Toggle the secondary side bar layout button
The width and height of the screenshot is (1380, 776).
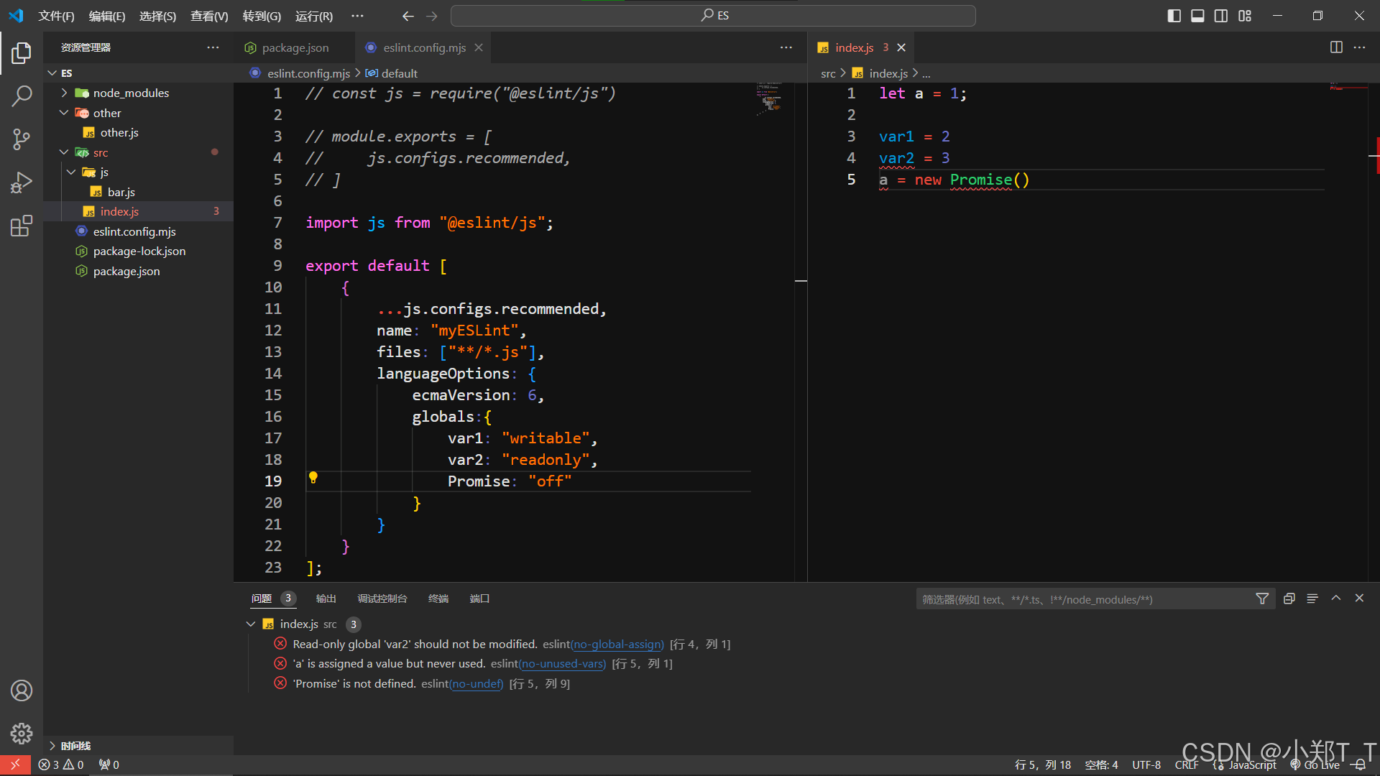point(1221,16)
